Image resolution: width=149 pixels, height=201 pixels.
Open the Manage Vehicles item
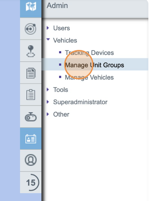89,77
